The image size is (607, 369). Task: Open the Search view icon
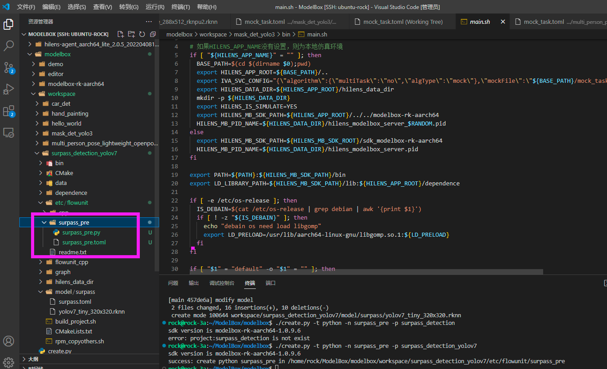(x=9, y=46)
